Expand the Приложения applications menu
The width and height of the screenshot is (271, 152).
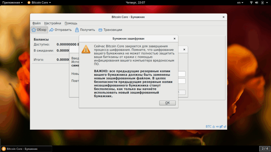tap(12, 3)
